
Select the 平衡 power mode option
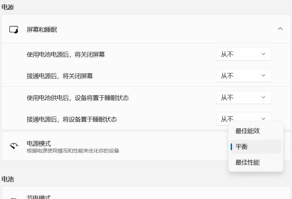point(256,147)
